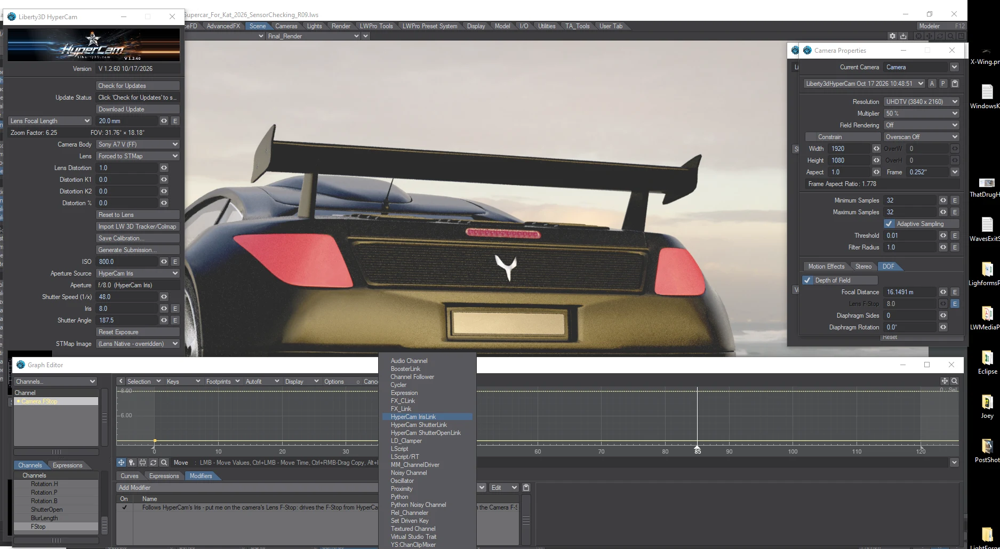The height and width of the screenshot is (549, 1000).
Task: Choose HyperCam IrisLink from the modifier list
Action: pos(427,417)
